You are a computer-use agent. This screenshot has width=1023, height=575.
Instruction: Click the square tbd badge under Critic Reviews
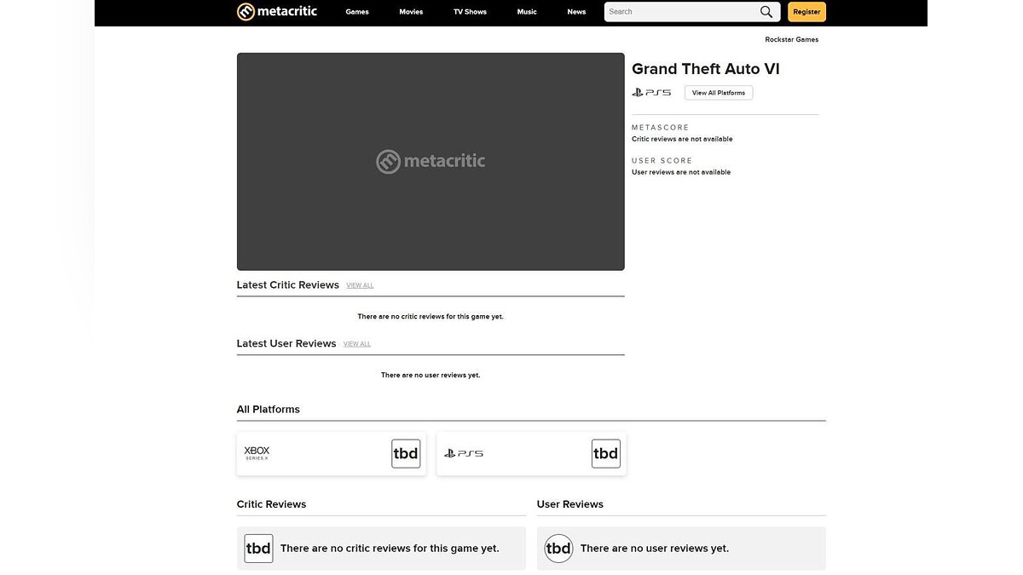click(258, 549)
